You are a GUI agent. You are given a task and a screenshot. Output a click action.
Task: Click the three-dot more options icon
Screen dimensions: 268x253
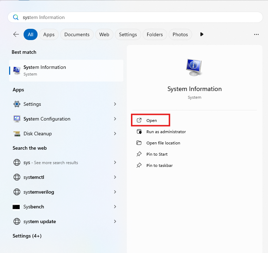pos(256,34)
